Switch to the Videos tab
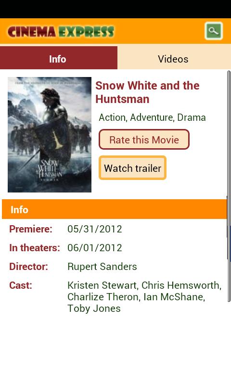This screenshot has height=385, width=231. [174, 58]
